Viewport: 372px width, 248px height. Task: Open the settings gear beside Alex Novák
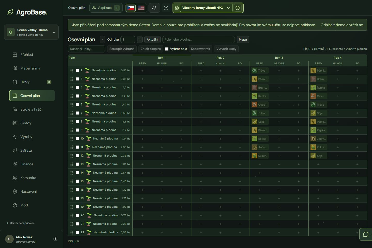coord(55,239)
